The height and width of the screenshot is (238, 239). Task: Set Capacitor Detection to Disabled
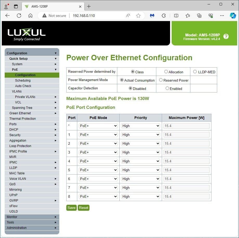click(x=130, y=88)
